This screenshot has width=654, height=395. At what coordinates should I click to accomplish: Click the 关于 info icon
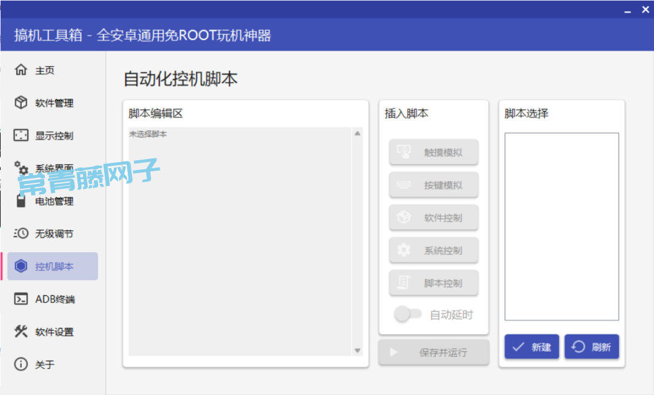(x=21, y=364)
